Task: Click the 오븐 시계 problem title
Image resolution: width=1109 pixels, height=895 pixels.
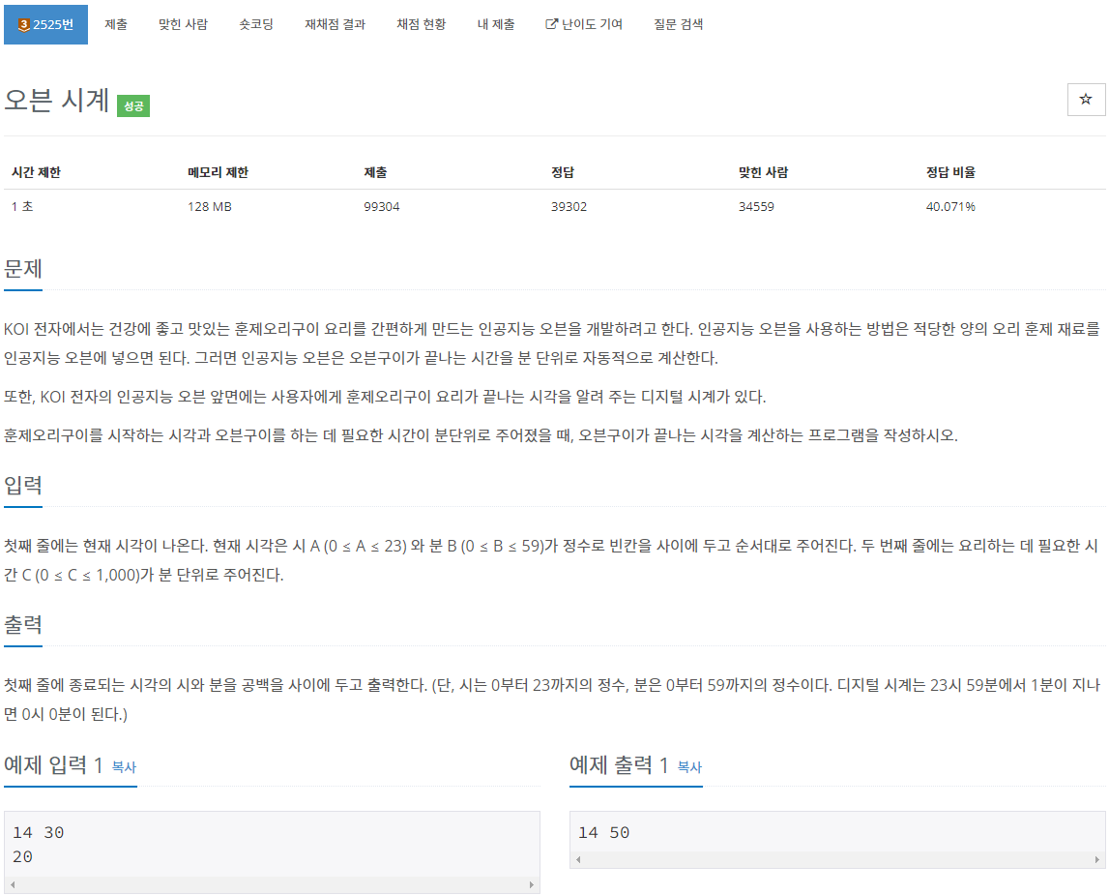Action: [x=57, y=100]
